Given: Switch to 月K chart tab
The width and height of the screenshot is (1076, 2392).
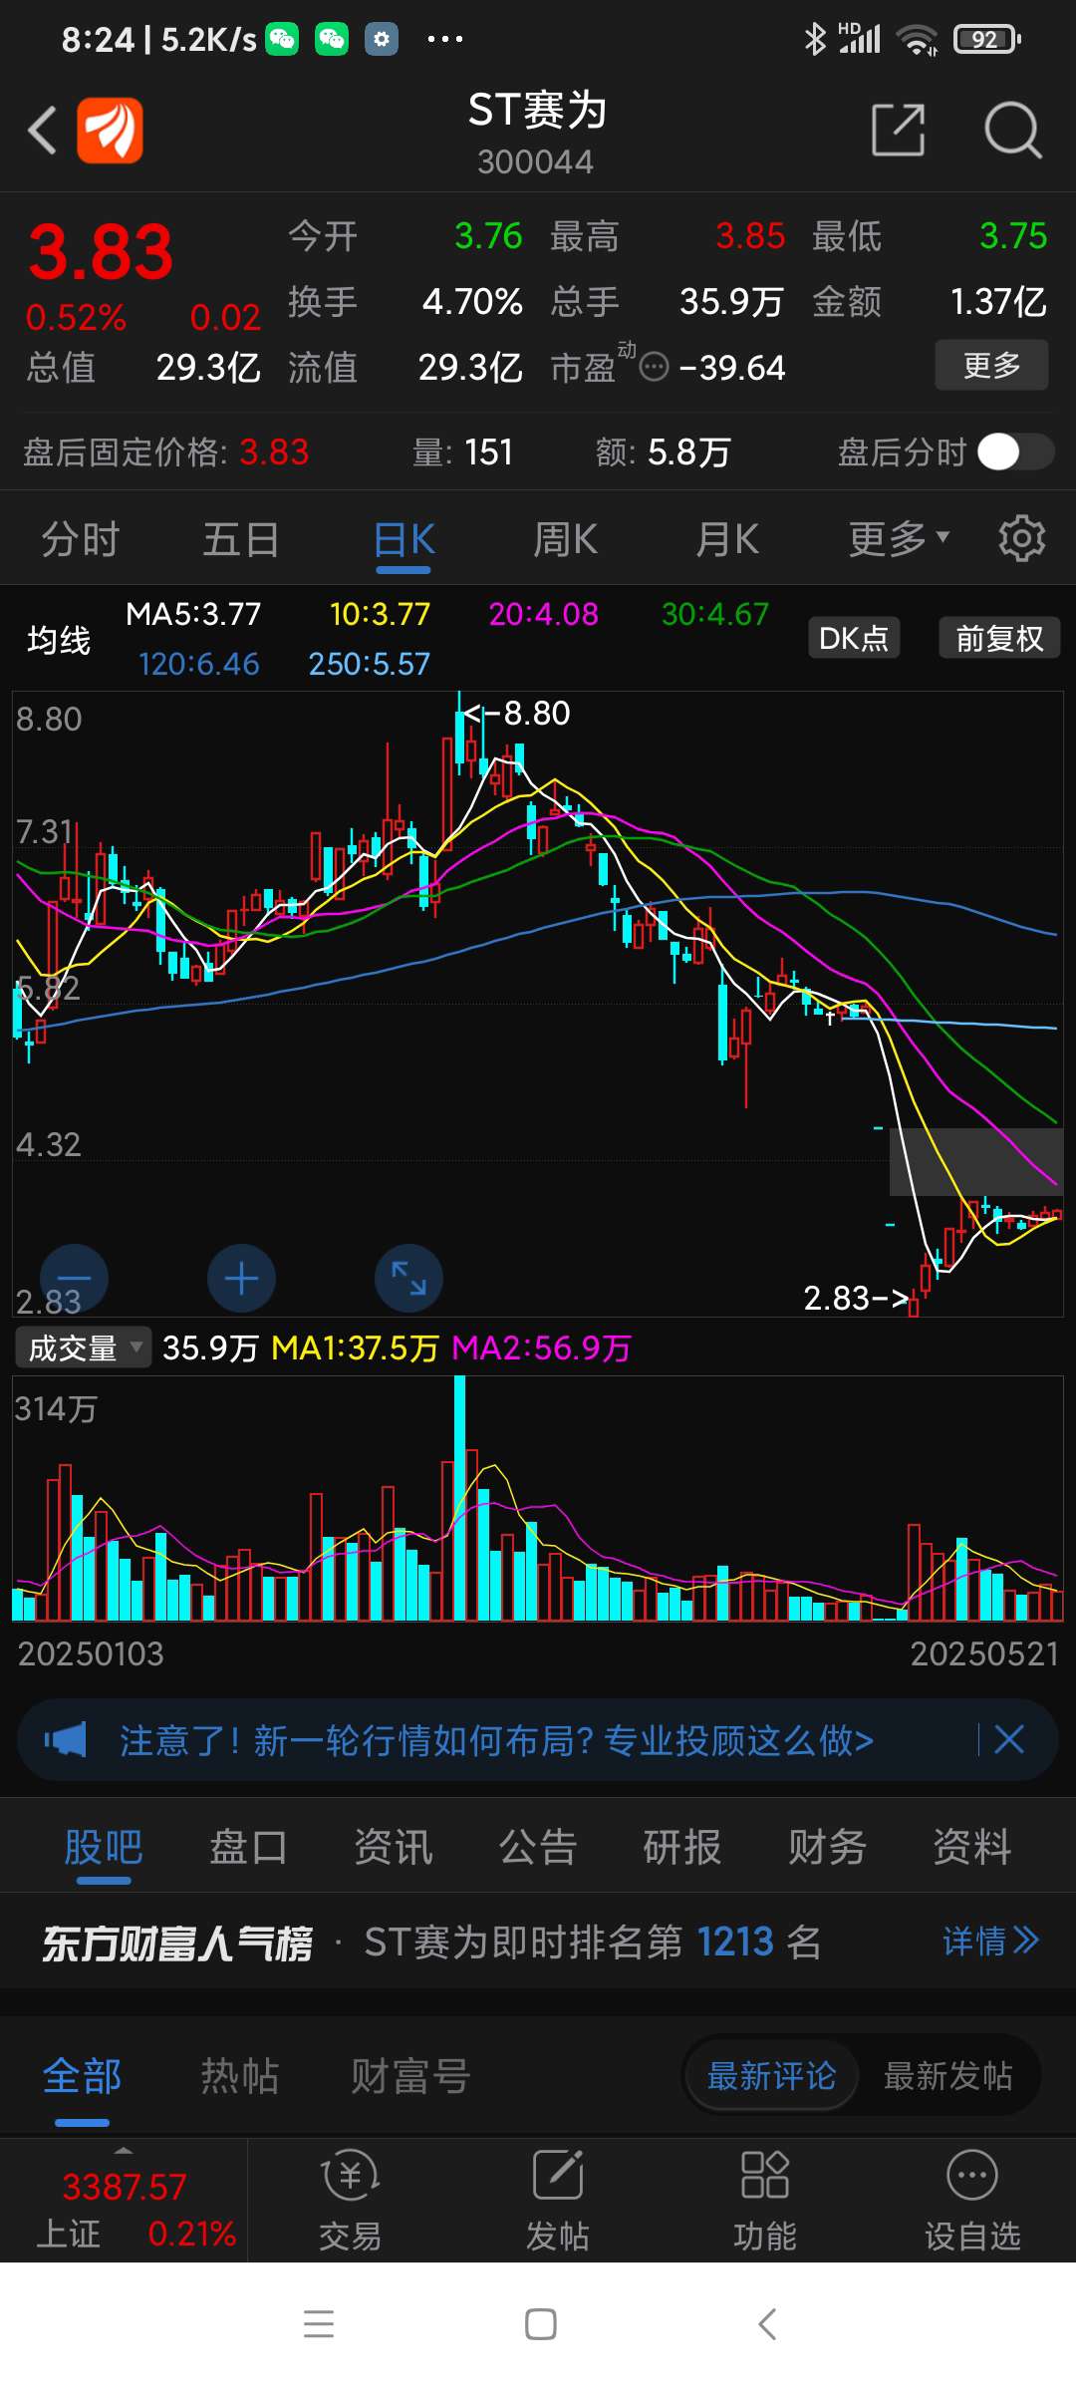Looking at the screenshot, I should pyautogui.click(x=727, y=539).
